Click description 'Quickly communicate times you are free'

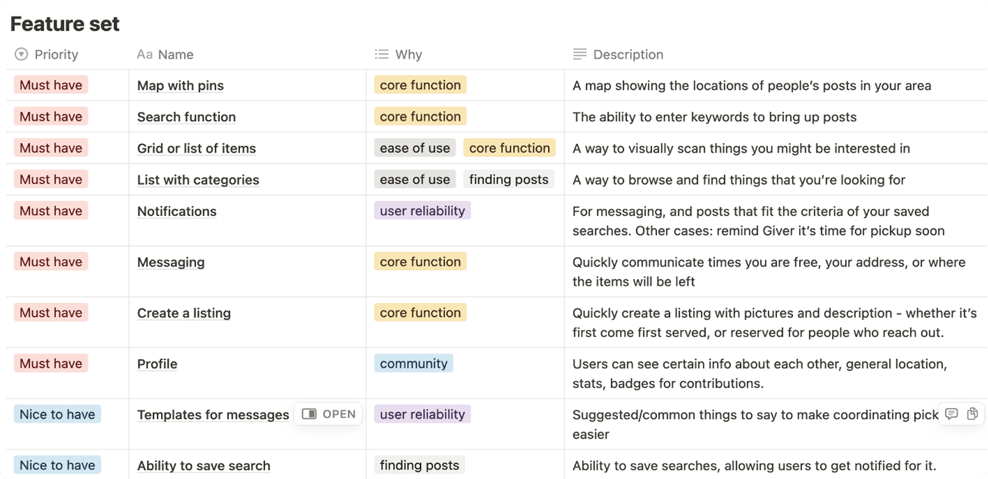tap(769, 272)
